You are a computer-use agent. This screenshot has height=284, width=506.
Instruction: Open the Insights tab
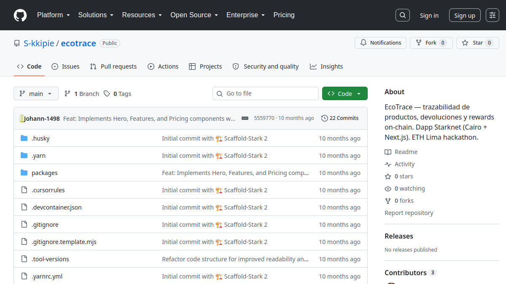pos(326,66)
